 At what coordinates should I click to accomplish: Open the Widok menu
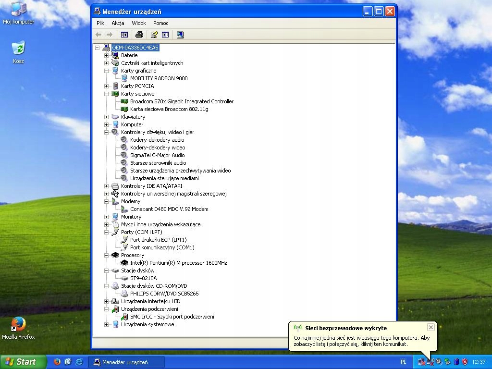[x=139, y=23]
